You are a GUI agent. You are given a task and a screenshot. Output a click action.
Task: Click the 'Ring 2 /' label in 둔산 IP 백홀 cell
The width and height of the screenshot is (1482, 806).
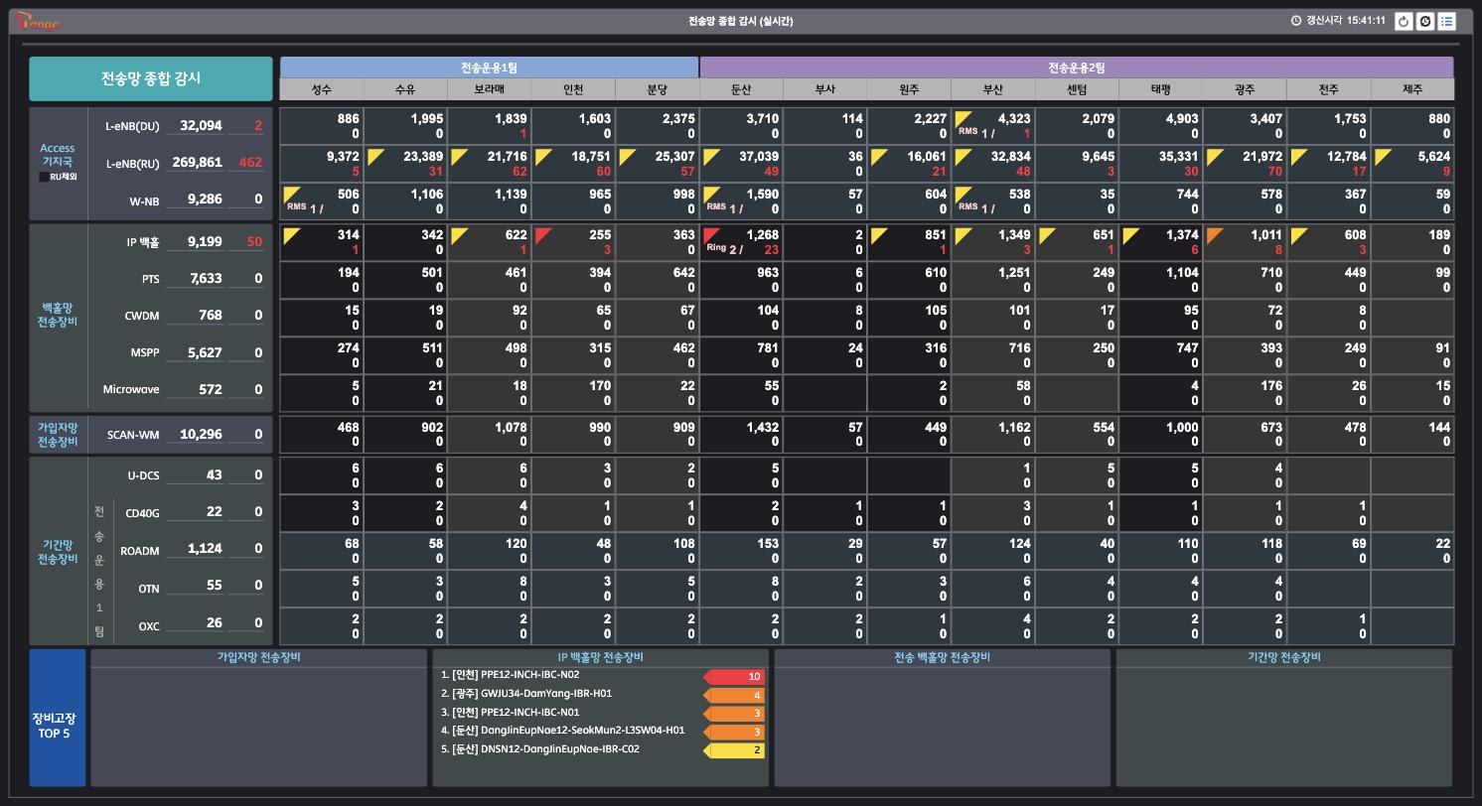[x=725, y=248]
